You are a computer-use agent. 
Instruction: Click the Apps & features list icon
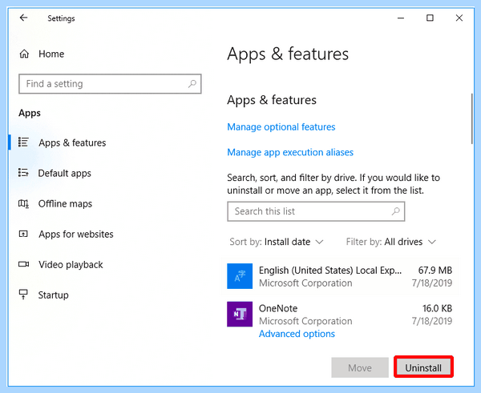click(23, 142)
